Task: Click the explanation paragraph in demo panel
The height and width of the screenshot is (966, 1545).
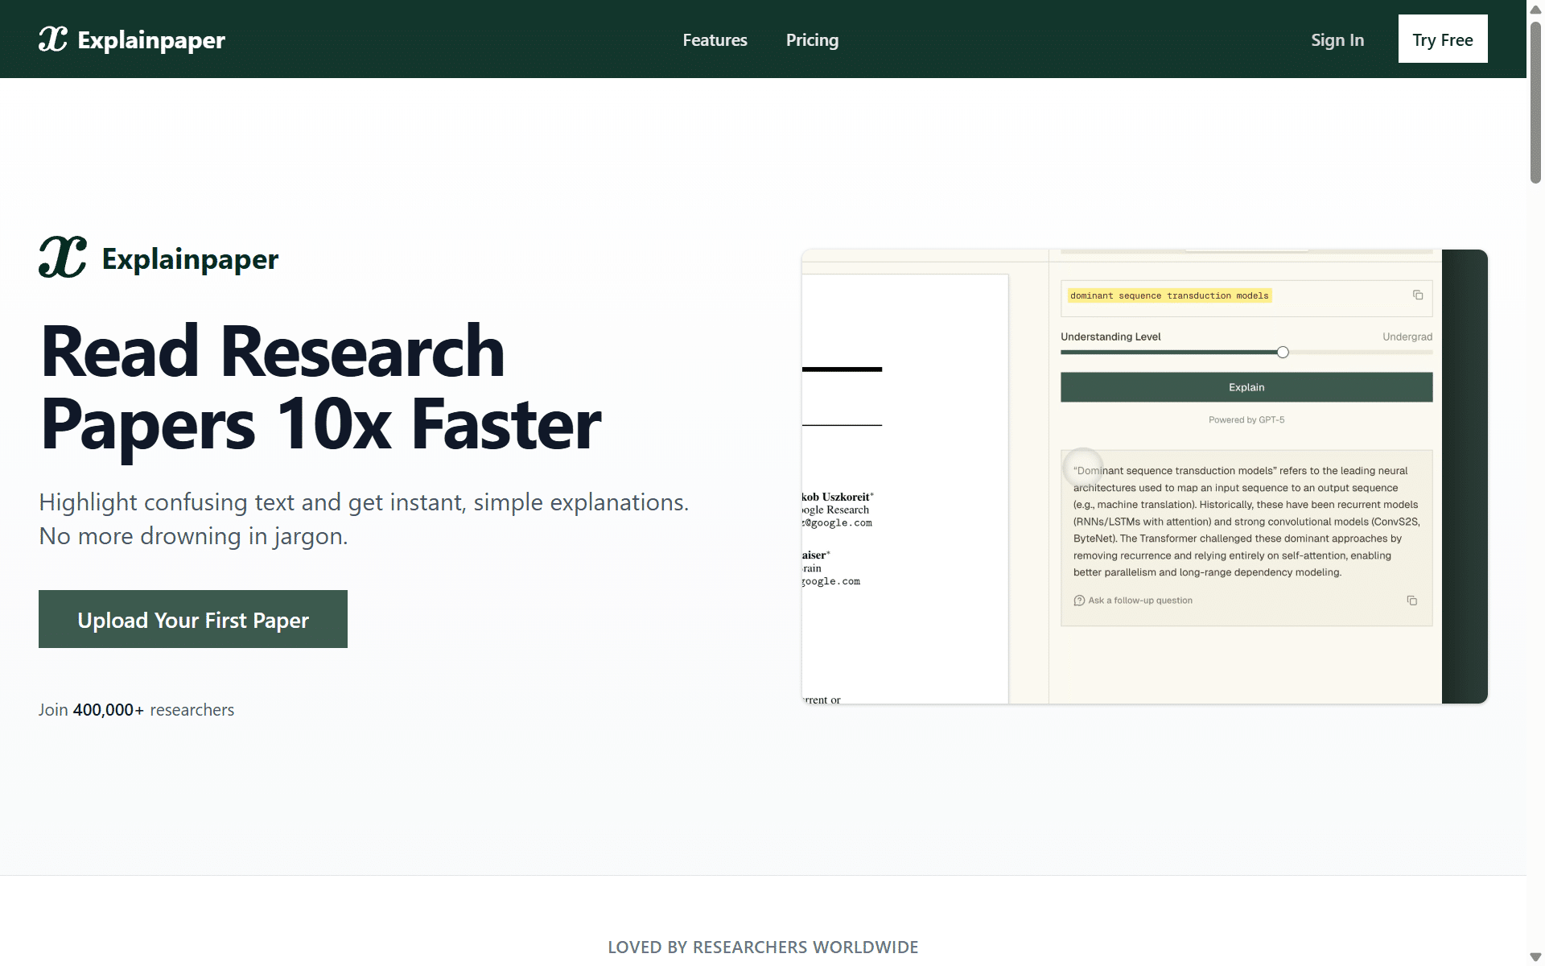Action: coord(1246,522)
